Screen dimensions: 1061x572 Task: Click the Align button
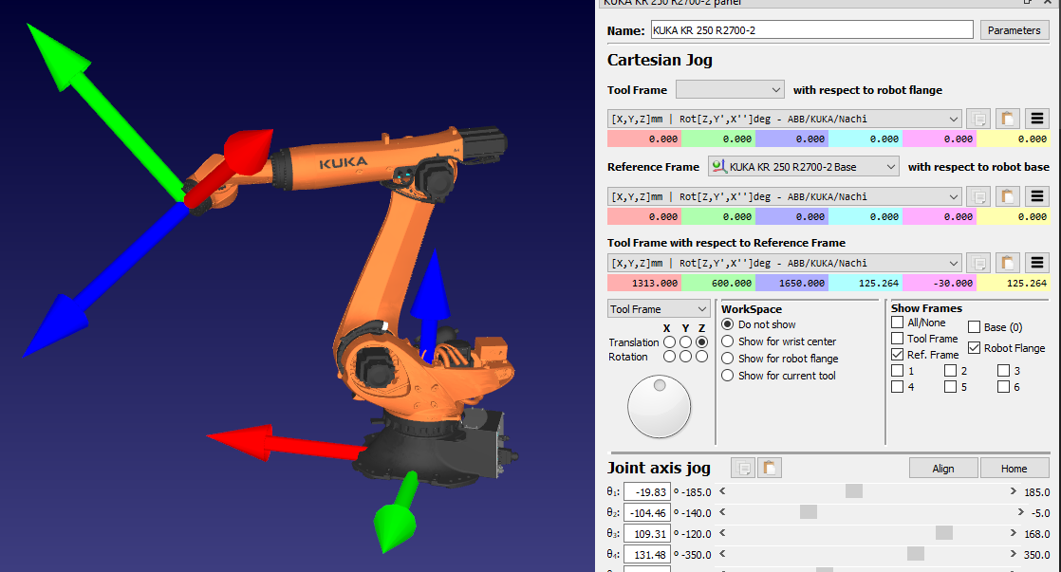(942, 468)
